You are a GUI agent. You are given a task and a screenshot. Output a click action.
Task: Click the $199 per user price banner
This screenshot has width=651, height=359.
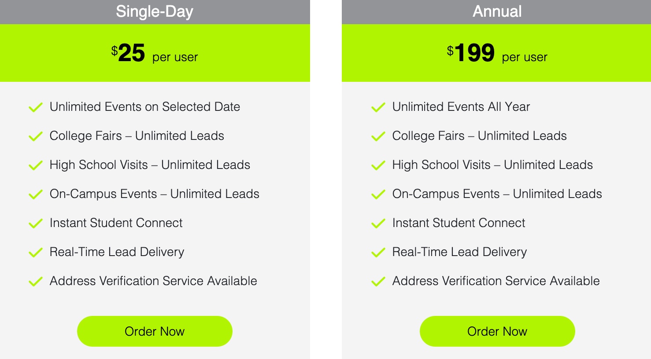tap(496, 53)
